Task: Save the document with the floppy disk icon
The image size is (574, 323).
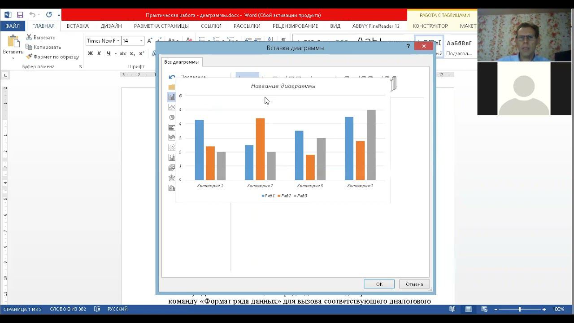Action: 20,15
